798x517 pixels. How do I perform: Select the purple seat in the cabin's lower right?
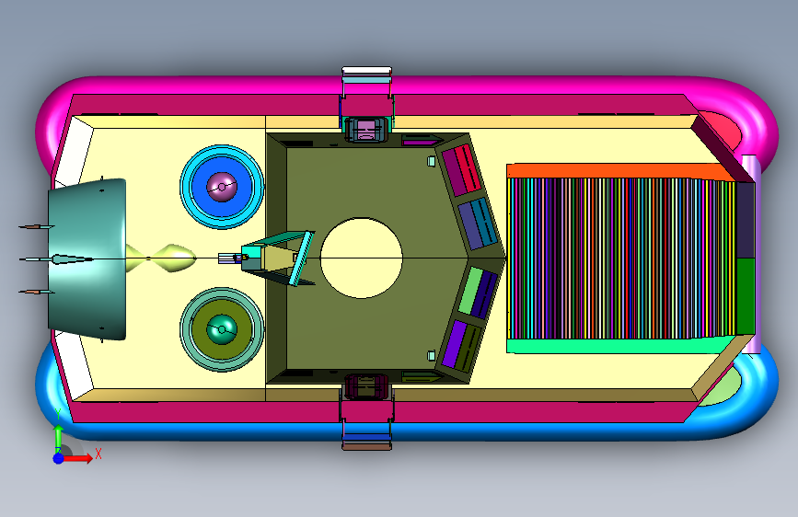pos(454,343)
